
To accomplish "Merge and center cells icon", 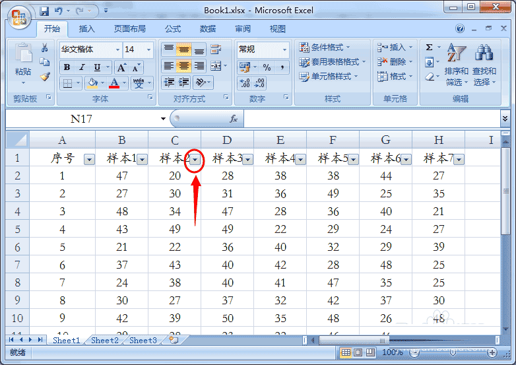I will [x=216, y=66].
